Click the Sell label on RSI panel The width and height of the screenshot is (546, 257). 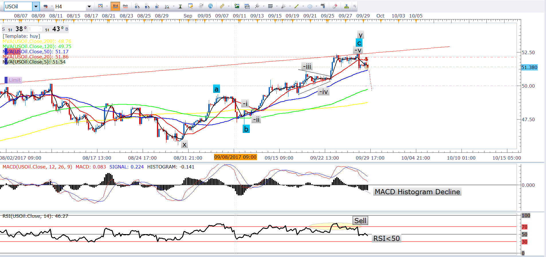[360, 221]
